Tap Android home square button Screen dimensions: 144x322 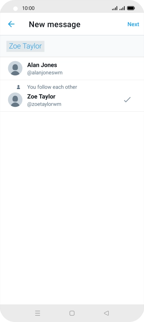(x=72, y=313)
